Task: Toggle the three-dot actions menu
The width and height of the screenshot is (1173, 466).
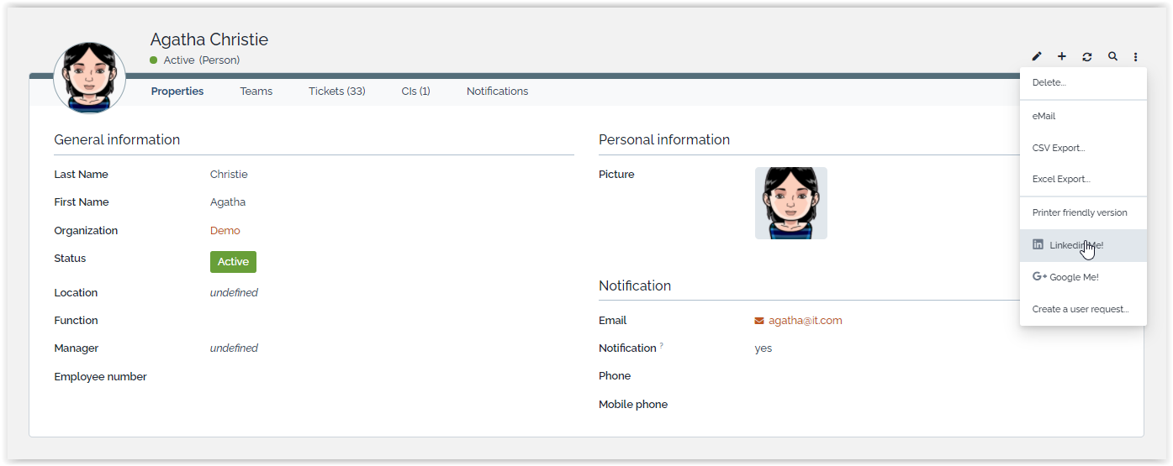Action: [1135, 57]
